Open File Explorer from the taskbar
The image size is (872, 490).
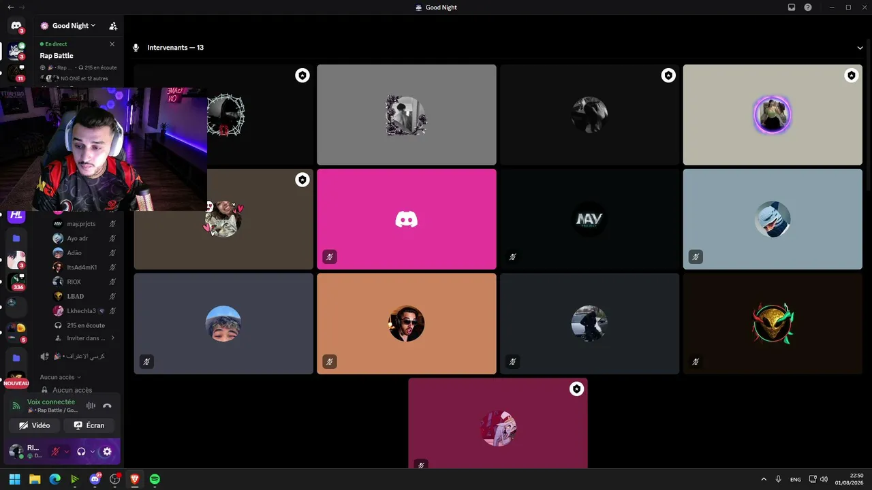click(x=35, y=479)
